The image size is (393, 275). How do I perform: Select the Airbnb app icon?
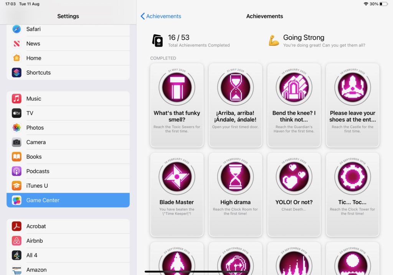pyautogui.click(x=17, y=241)
